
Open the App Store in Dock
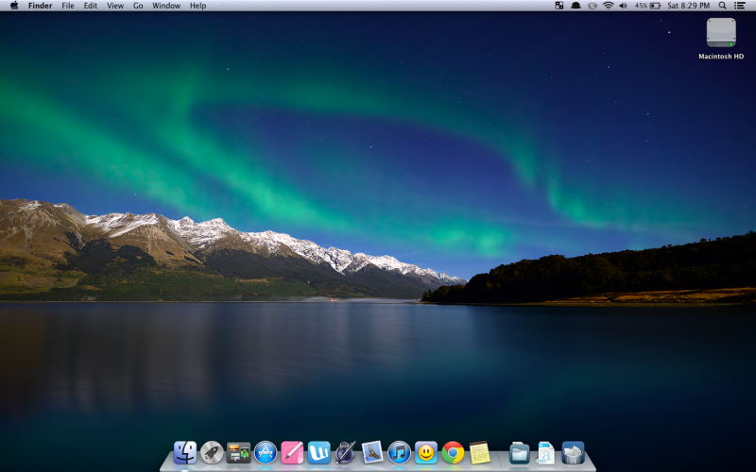pos(266,453)
